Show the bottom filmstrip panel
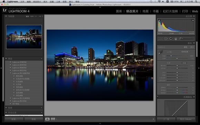 pyautogui.click(x=100, y=124)
